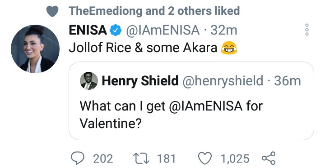Open the 'Jollof Rice & some Akara' tweet text
This screenshot has width=325, height=168.
143,48
